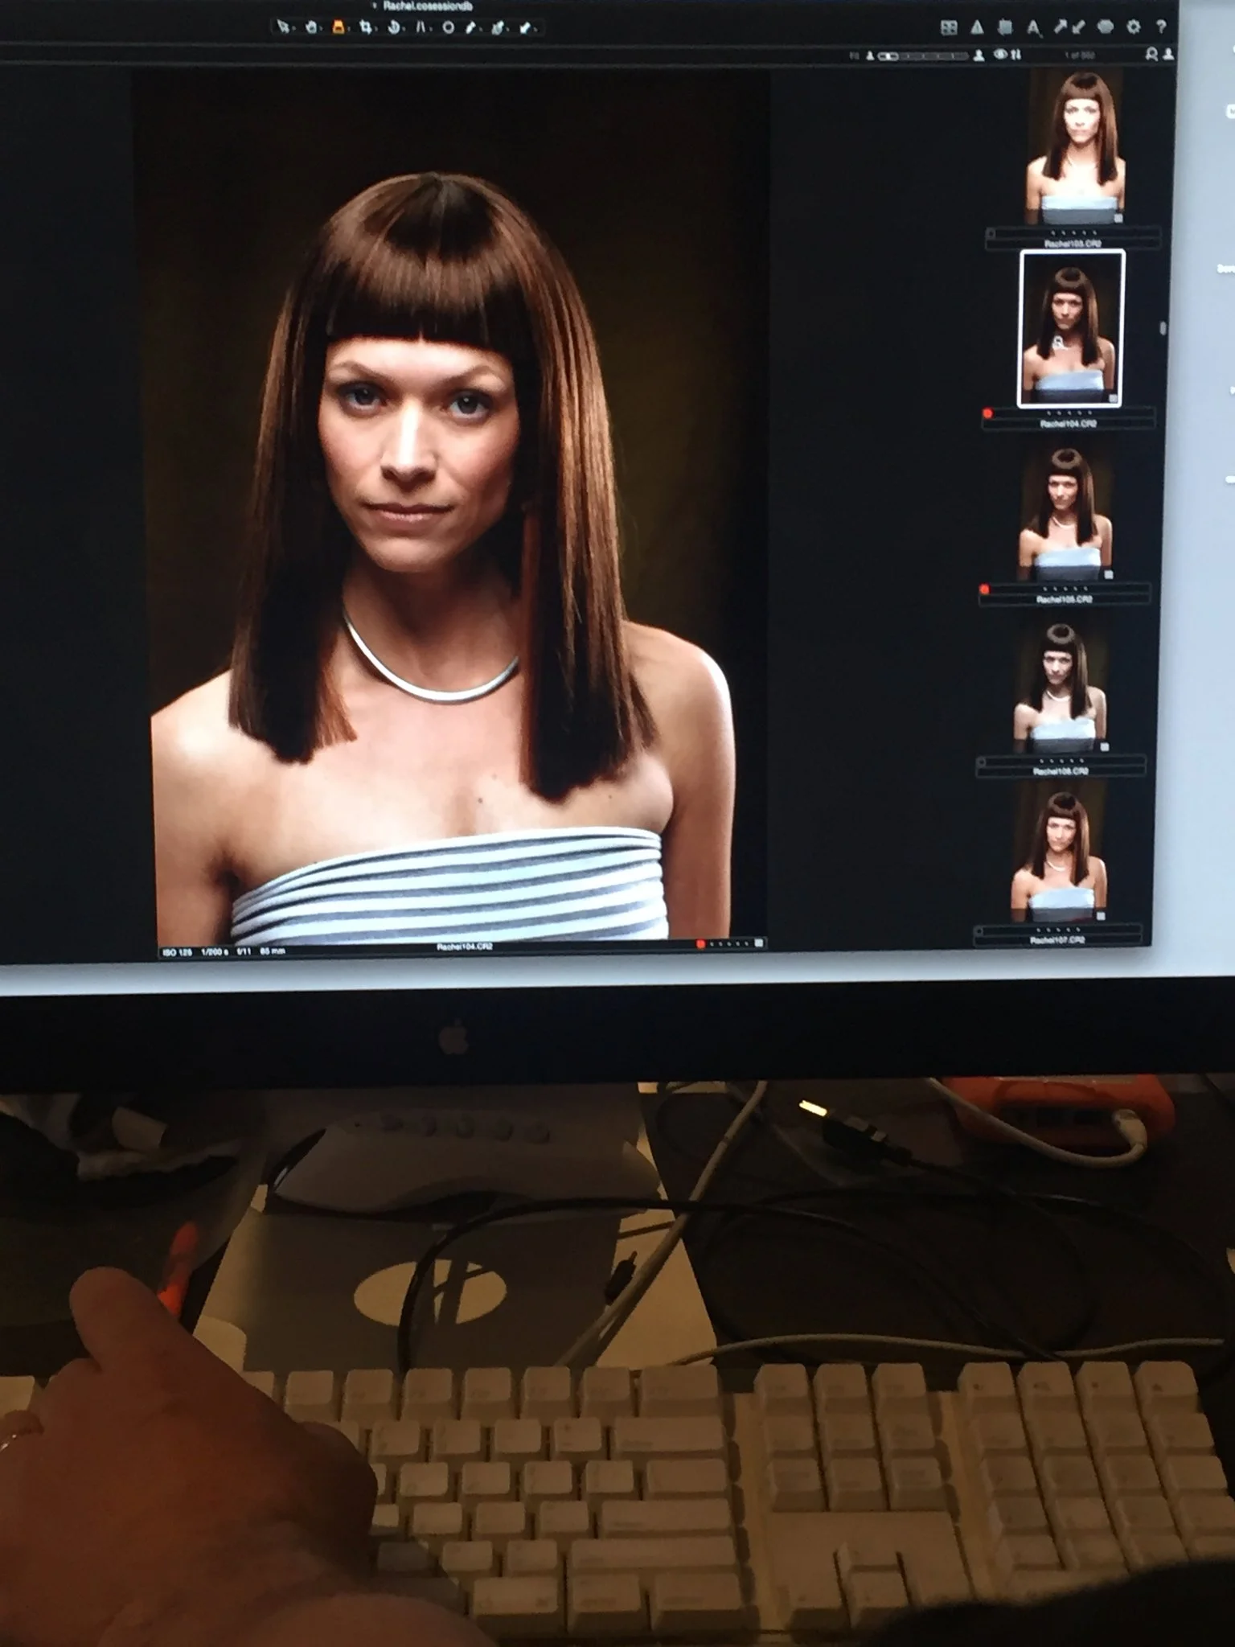The width and height of the screenshot is (1235, 1647).
Task: Select highlighted thumbnail Rachel104.CR2
Action: point(1071,329)
